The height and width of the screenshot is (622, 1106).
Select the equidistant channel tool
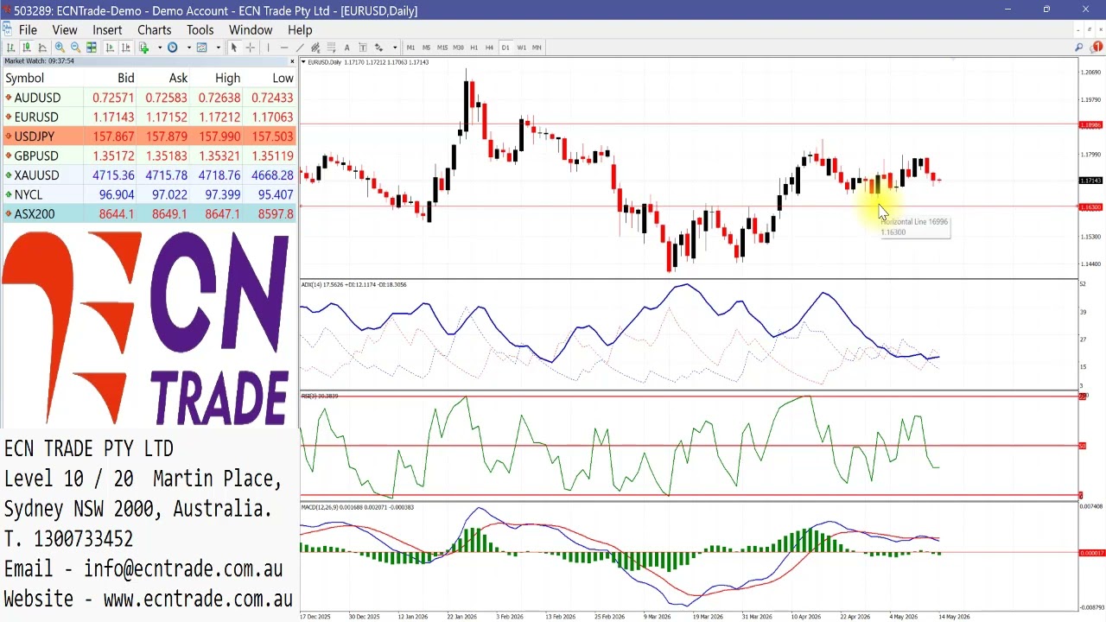pyautogui.click(x=315, y=48)
